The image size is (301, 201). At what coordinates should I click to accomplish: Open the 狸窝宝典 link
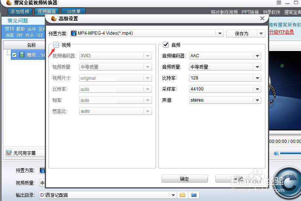click(292, 12)
